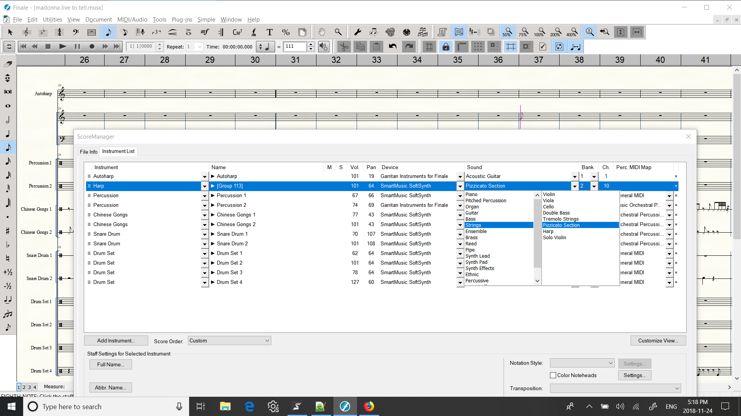Screen dimensions: 741x416
Task: Click the Add Instrument button
Action: [116, 341]
